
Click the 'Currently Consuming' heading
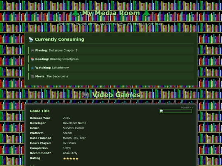pos(60,39)
